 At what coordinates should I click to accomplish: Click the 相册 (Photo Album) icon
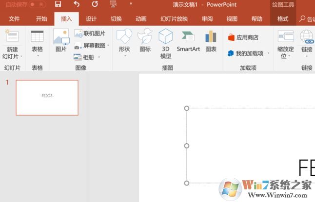(x=78, y=57)
